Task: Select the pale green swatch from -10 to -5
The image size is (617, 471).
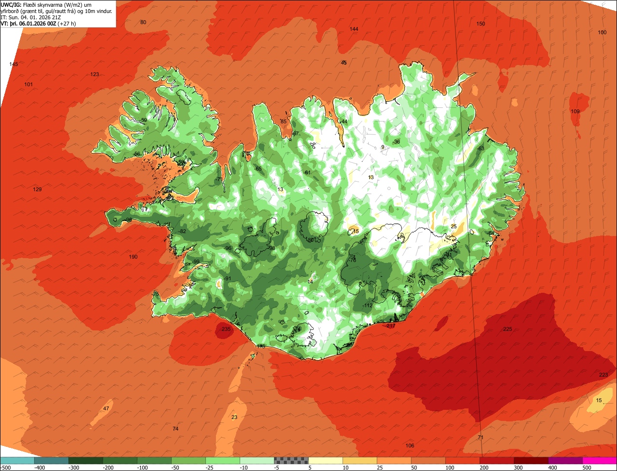Action: (x=257, y=460)
